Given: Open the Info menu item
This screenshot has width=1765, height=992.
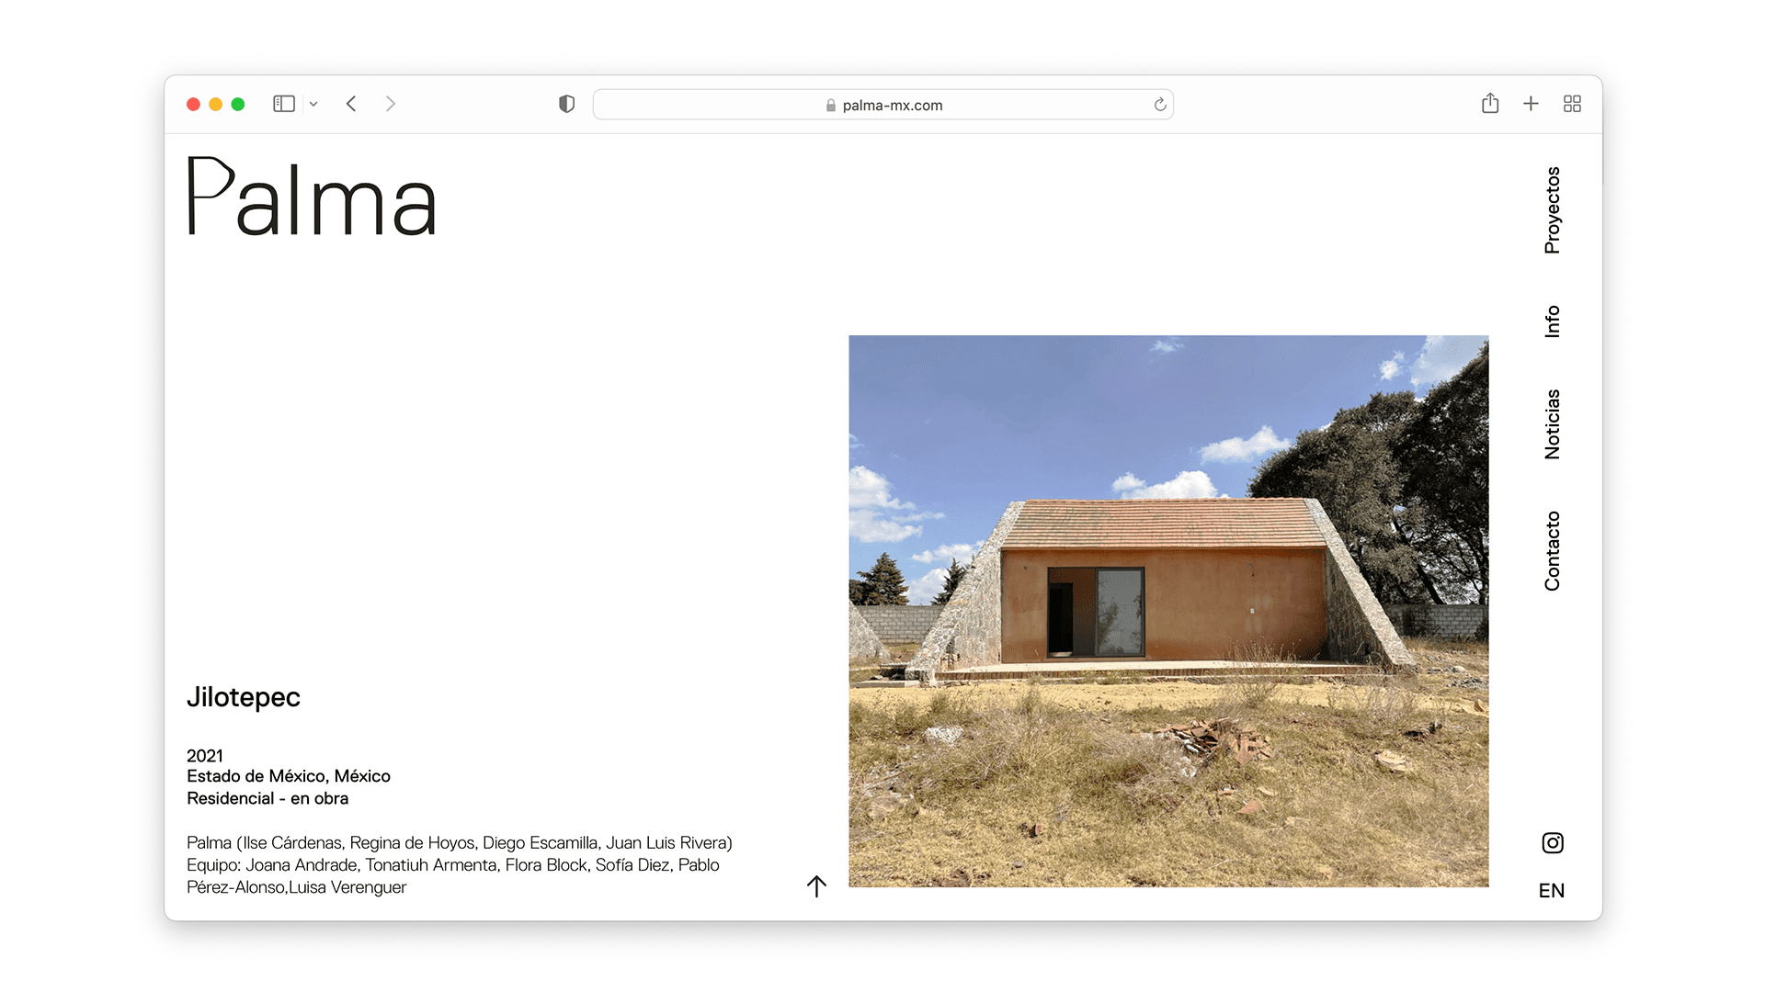Looking at the screenshot, I should (x=1553, y=321).
